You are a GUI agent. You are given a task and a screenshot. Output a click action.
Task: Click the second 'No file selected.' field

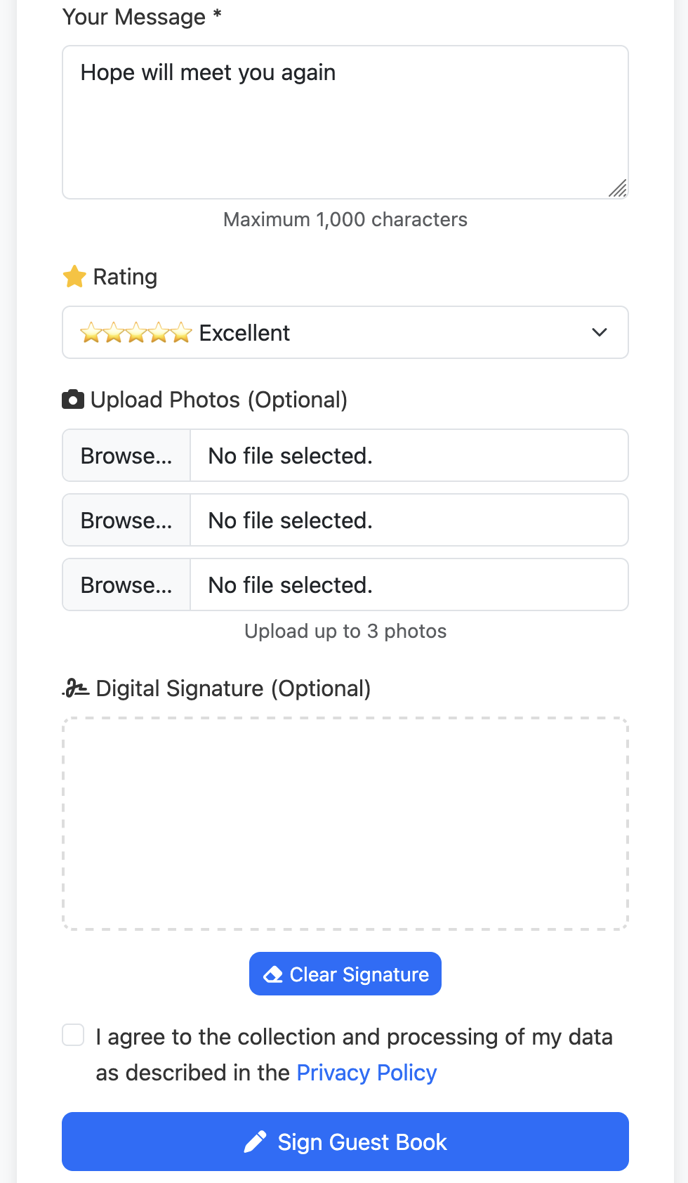[409, 521]
